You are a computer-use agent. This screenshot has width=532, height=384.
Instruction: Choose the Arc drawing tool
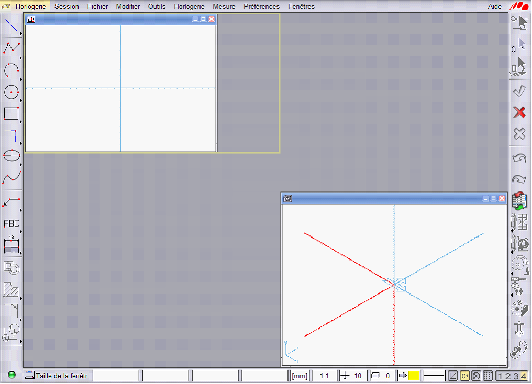pos(12,70)
